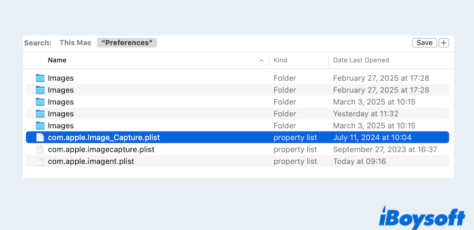
Task: Select the last Images folder opened March 3
Action: tap(61, 126)
